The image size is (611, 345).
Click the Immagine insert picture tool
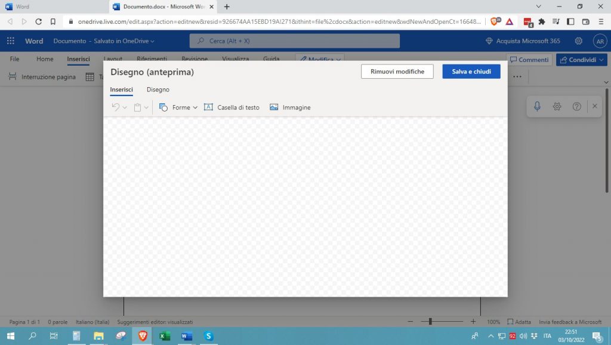point(290,107)
